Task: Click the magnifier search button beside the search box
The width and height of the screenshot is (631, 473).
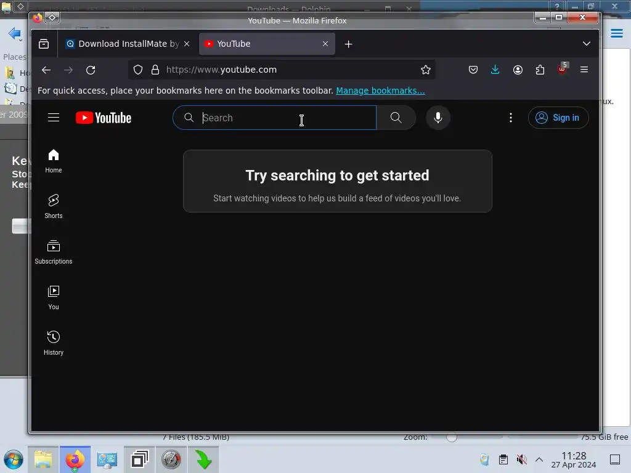Action: 396,118
